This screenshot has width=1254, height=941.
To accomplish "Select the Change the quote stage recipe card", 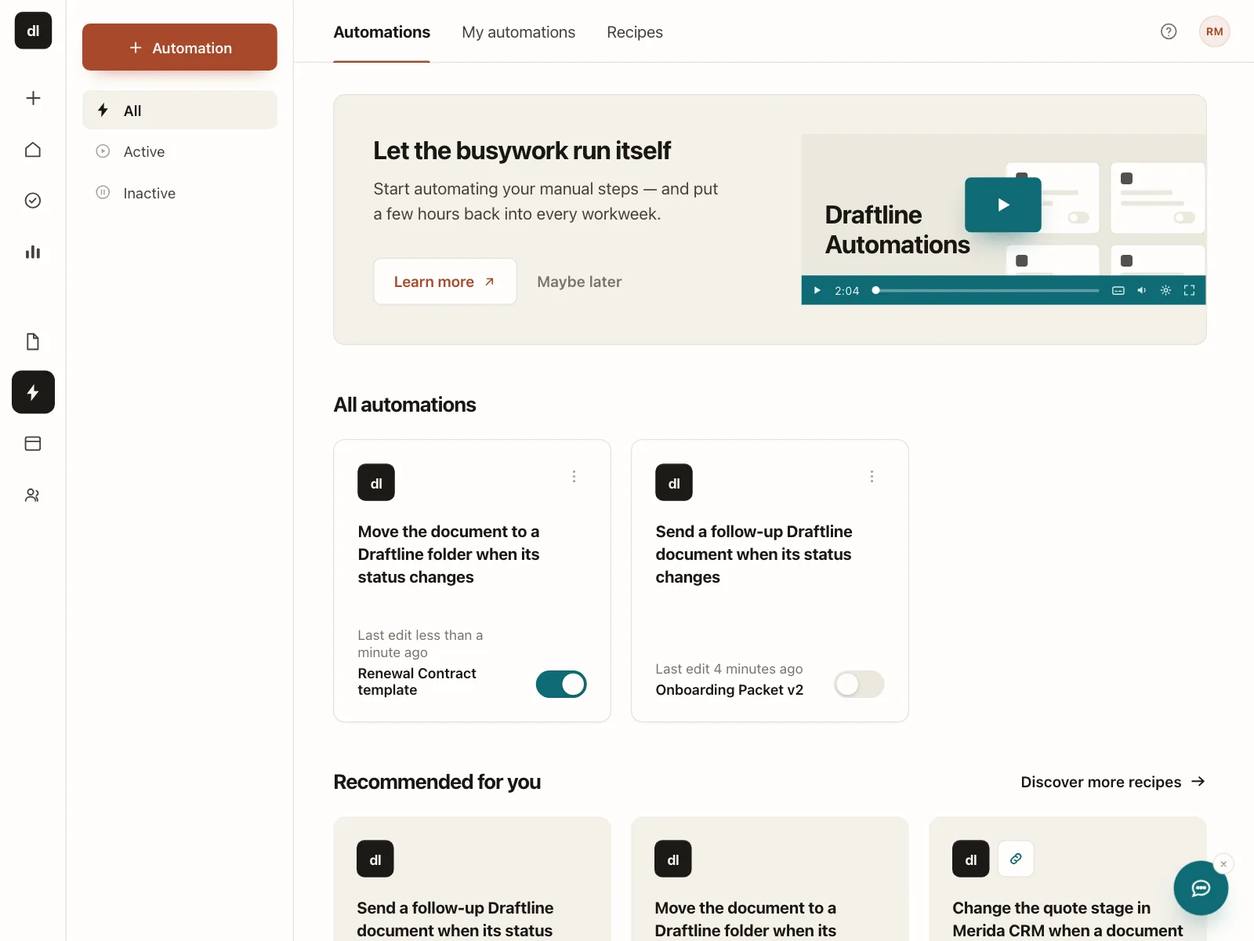I will [1067, 879].
